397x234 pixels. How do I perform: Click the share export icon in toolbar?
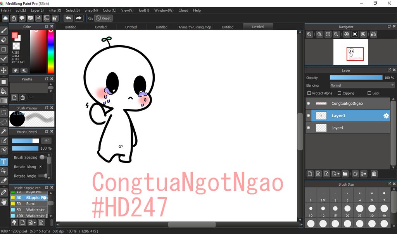[14, 18]
